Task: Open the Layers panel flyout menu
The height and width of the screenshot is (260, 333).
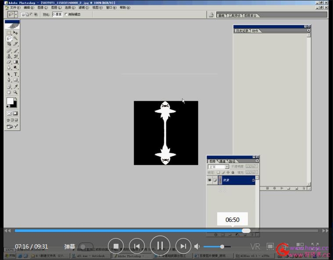Action: coord(257,161)
